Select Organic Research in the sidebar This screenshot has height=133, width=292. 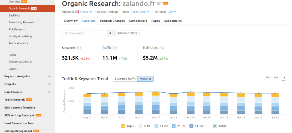click(x=28, y=8)
